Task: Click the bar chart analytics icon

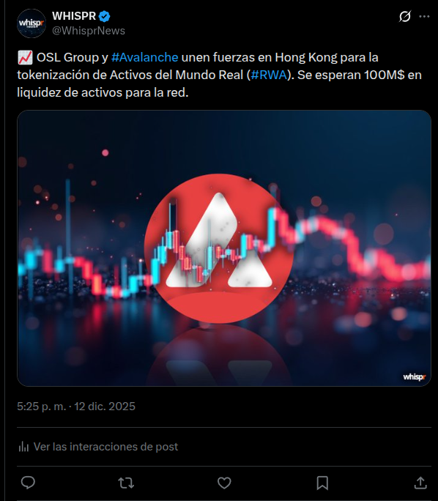Action: click(x=23, y=446)
